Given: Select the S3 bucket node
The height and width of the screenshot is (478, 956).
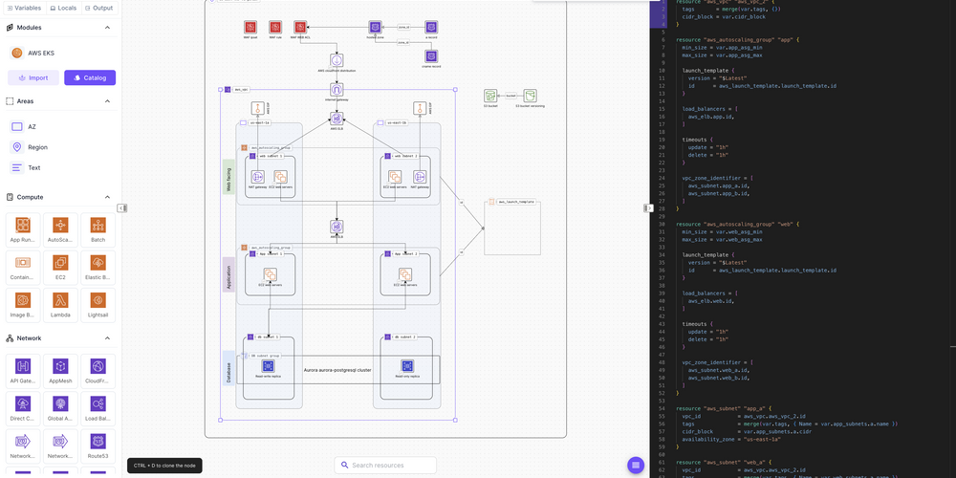Looking at the screenshot, I should click(x=490, y=98).
